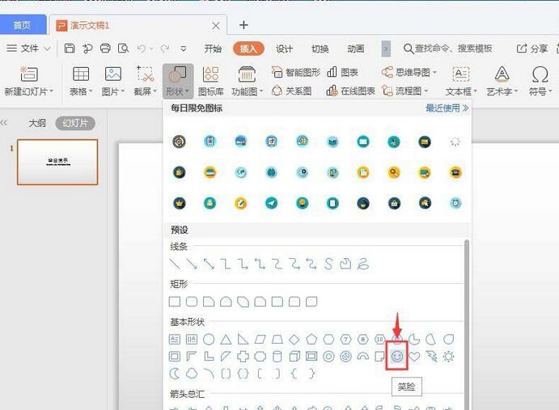Choose the lightning bolt shape
The width and height of the screenshot is (559, 410).
pos(431,356)
